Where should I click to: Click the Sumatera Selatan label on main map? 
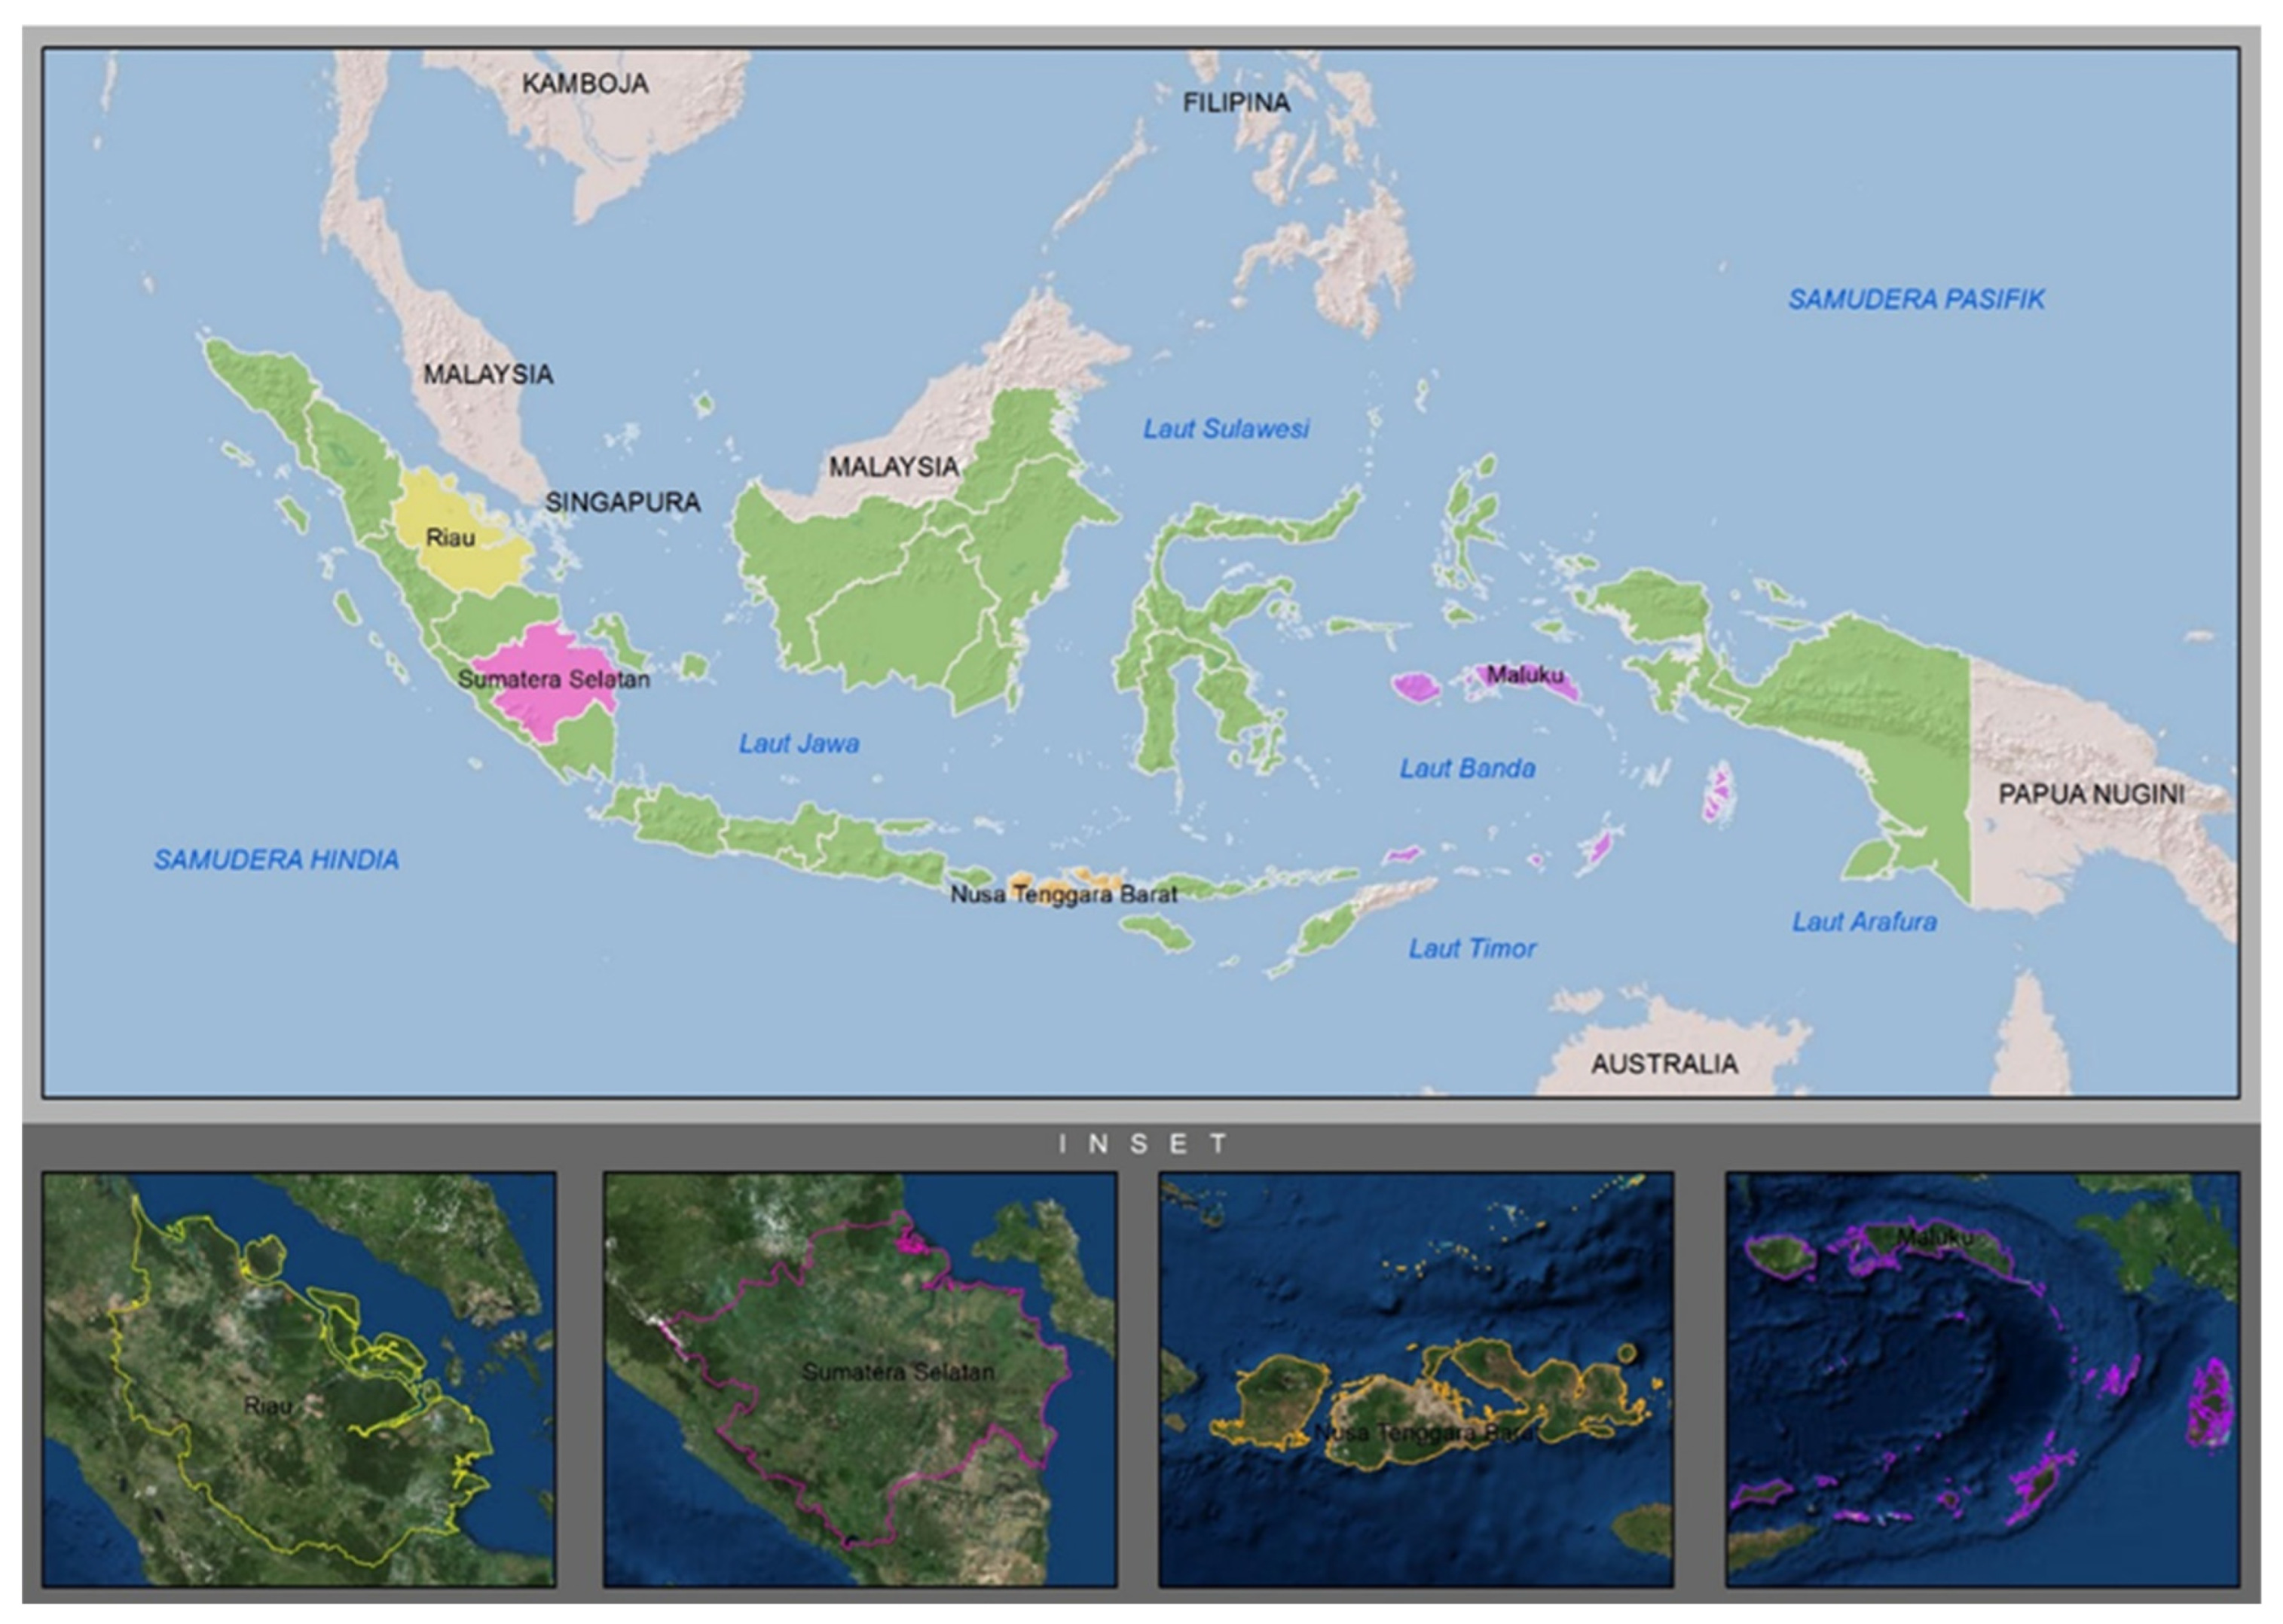(553, 680)
